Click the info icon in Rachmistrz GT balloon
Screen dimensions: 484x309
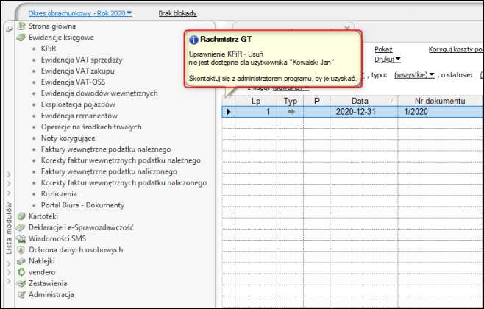(x=193, y=40)
